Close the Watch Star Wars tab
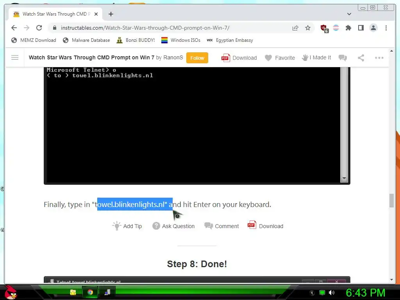 coord(96,14)
